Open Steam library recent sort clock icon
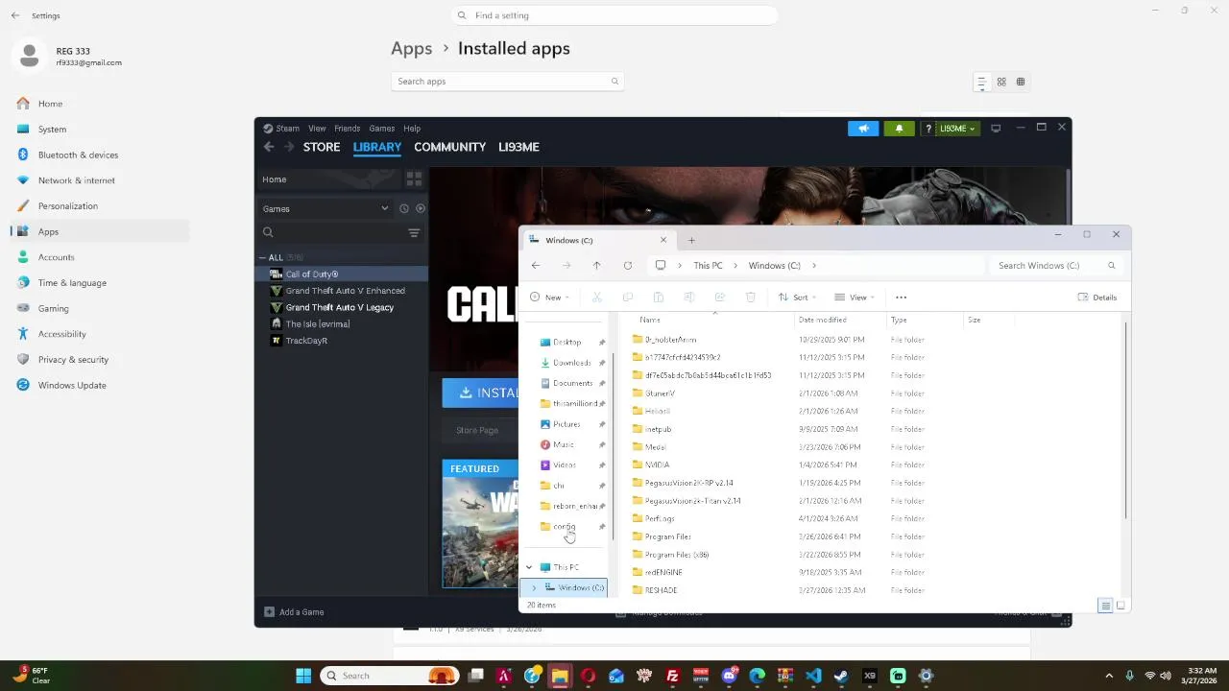Viewport: 1229px width, 691px height. (404, 208)
